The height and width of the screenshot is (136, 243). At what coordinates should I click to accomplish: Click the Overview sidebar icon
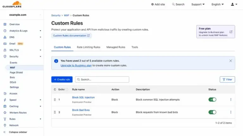click(x=5, y=24)
